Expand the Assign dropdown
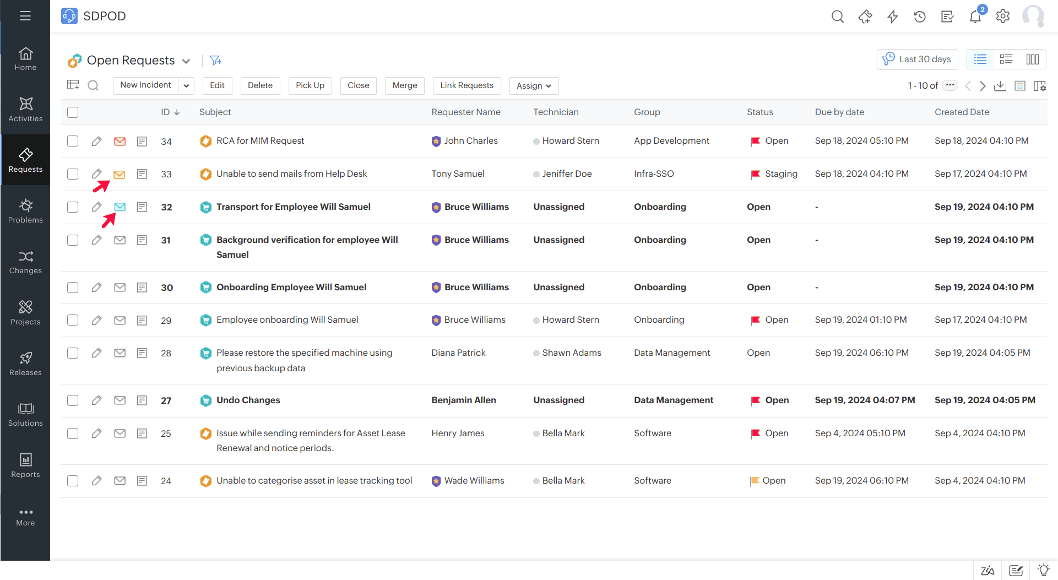 point(534,86)
